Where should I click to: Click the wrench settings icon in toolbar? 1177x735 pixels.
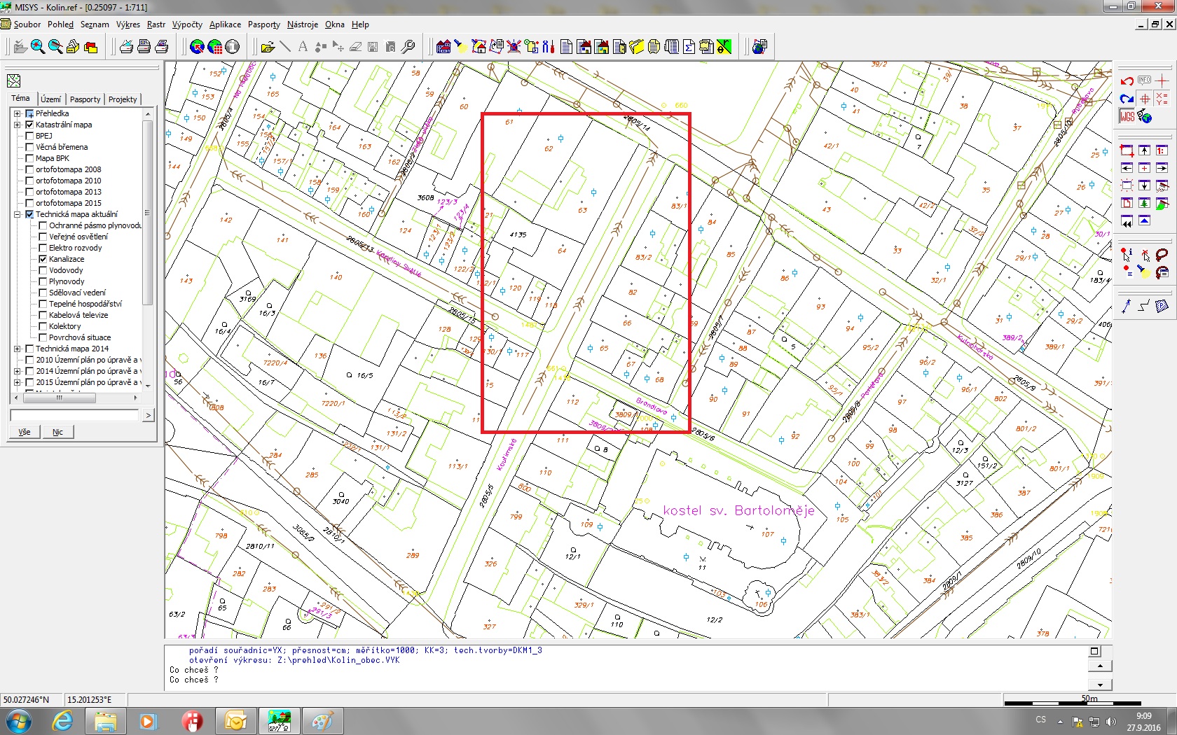click(408, 47)
